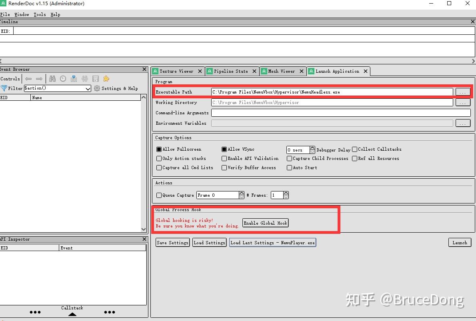This screenshot has height=321, width=476.
Task: Click Event Browser scrollbar down arrow
Action: [144, 229]
